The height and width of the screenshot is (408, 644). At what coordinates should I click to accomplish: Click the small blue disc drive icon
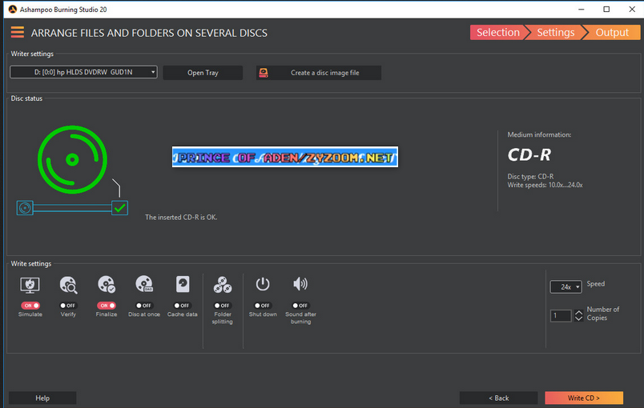(x=25, y=208)
